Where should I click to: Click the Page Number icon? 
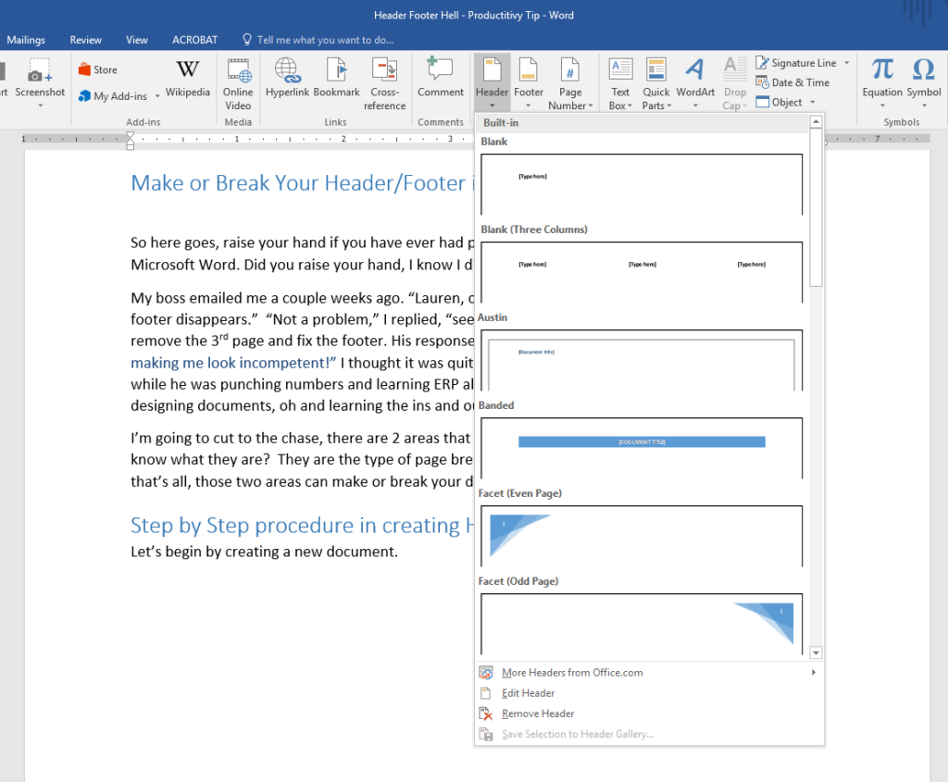click(x=570, y=70)
